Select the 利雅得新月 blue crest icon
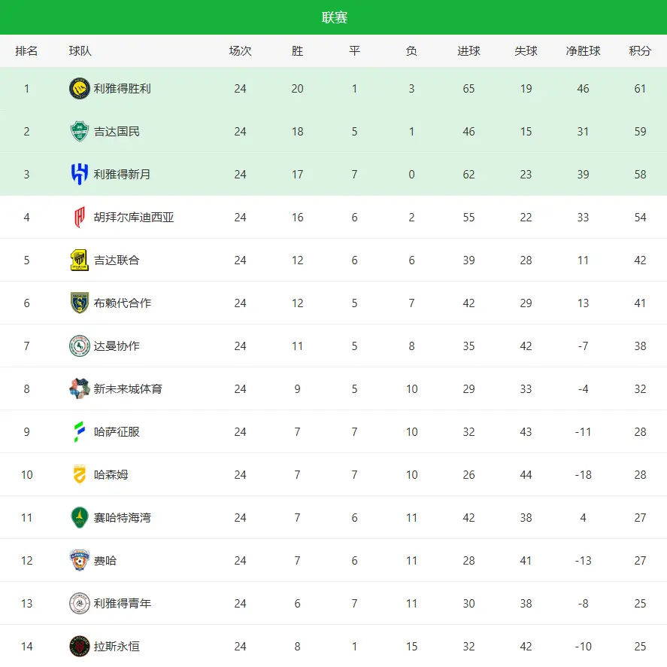This screenshot has height=667, width=667. coord(79,174)
